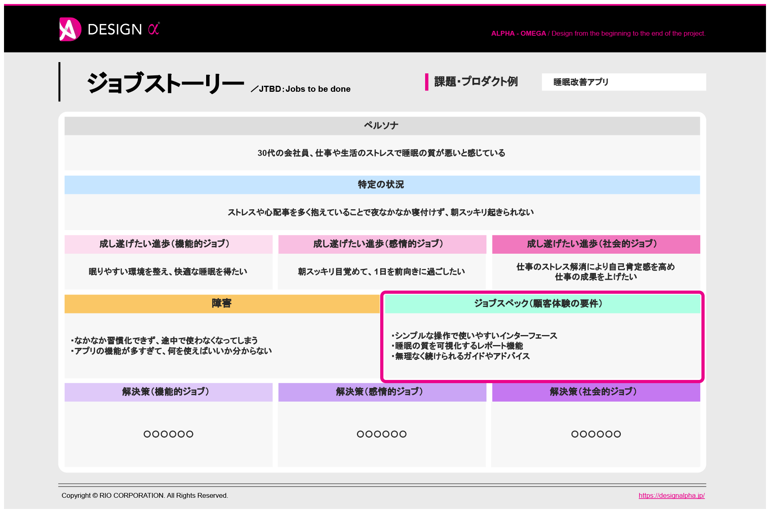Select the line 睡眠の質を可視化するレポート機能
Image resolution: width=770 pixels, height=513 pixels.
tap(457, 346)
